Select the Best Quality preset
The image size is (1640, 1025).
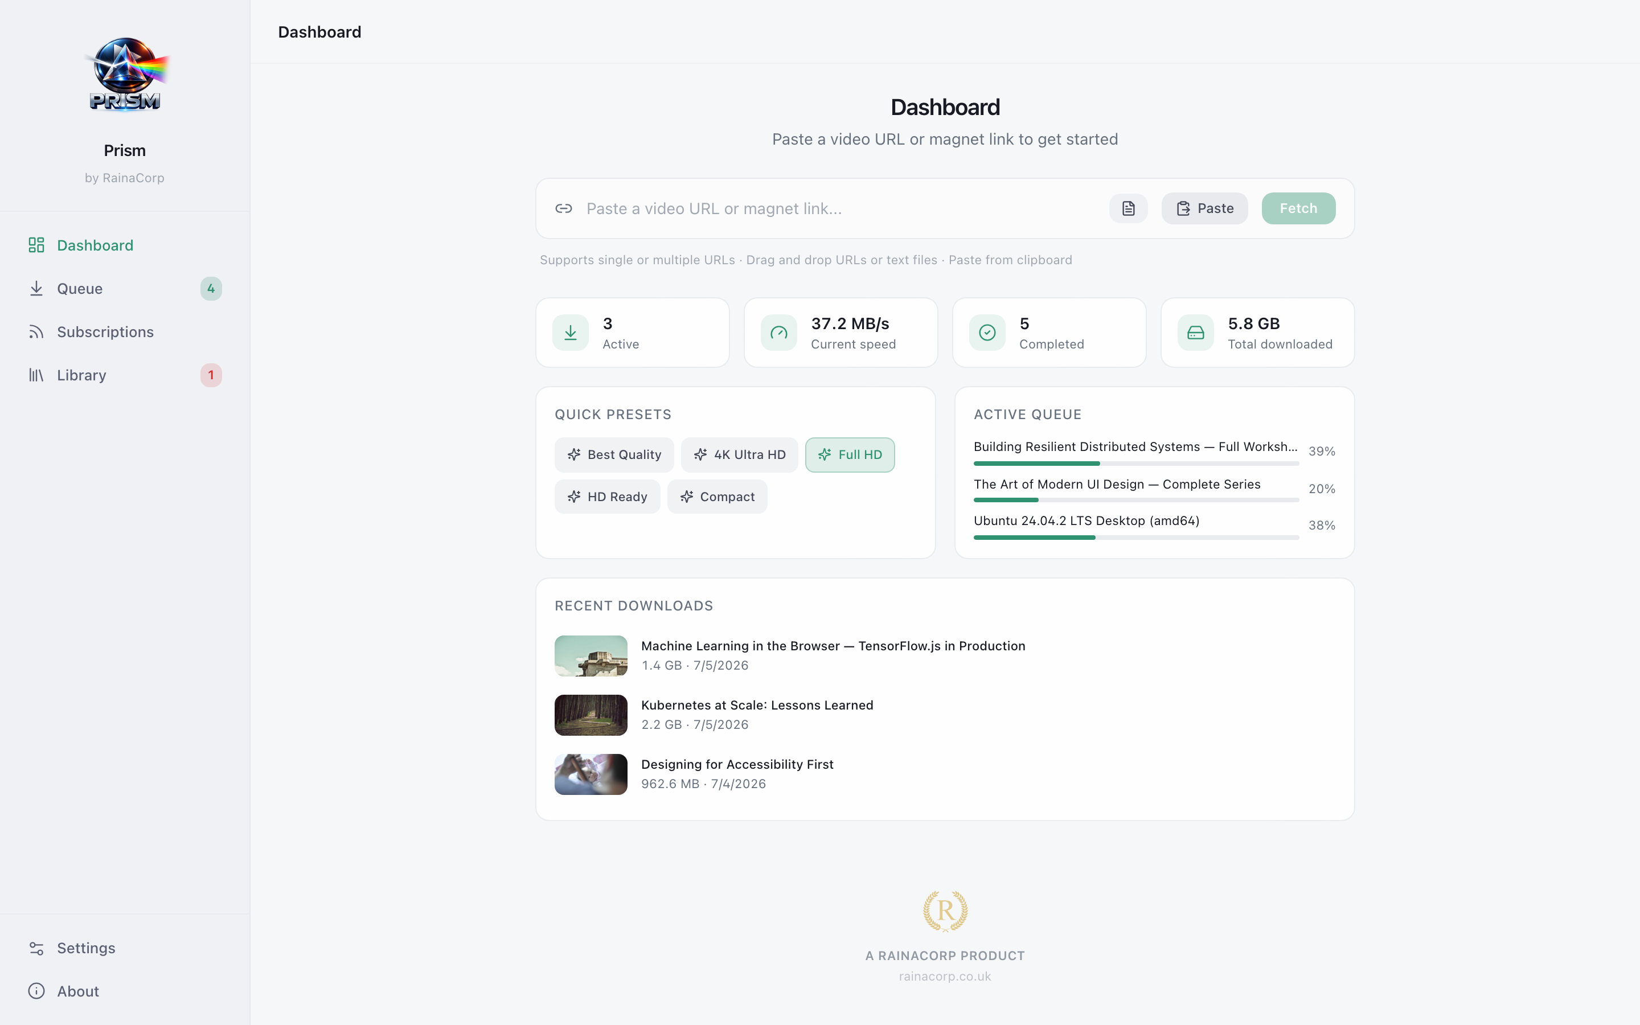tap(614, 454)
